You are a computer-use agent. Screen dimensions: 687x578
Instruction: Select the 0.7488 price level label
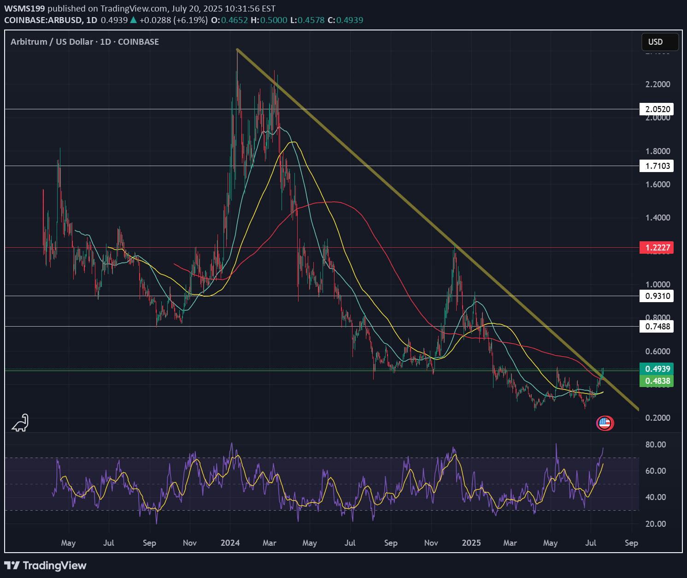657,327
